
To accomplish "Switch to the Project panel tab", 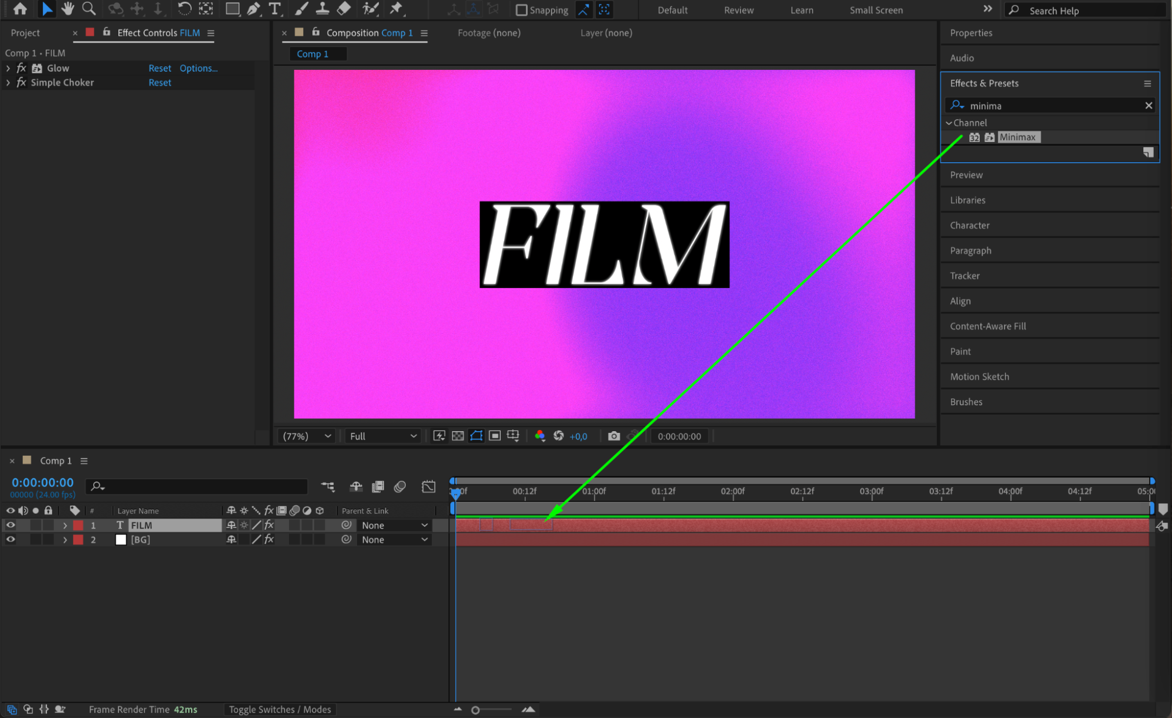I will click(x=25, y=33).
